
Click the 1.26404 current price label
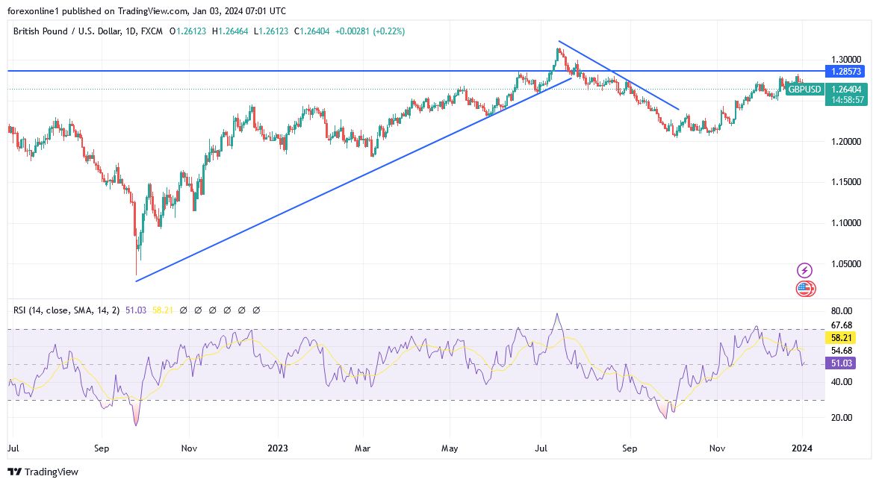click(846, 89)
